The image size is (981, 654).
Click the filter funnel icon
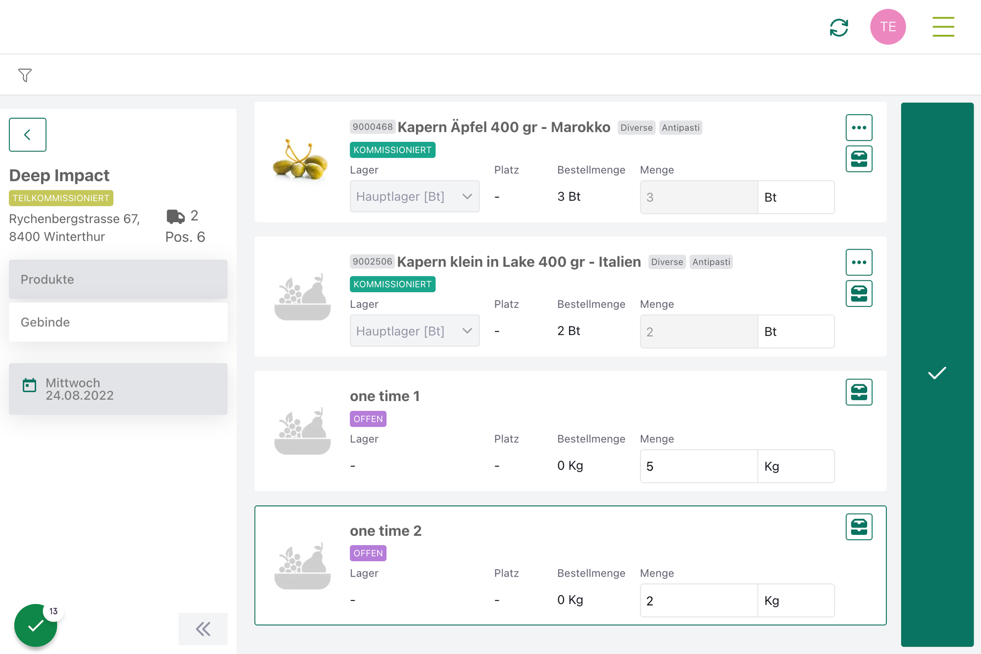tap(25, 75)
